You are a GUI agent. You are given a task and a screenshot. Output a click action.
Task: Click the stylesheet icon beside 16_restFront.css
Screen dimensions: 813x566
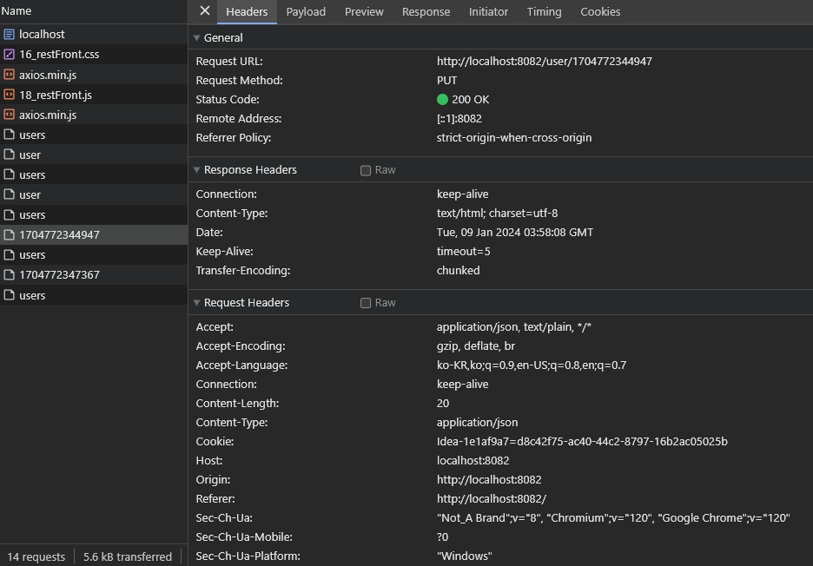[x=9, y=55]
